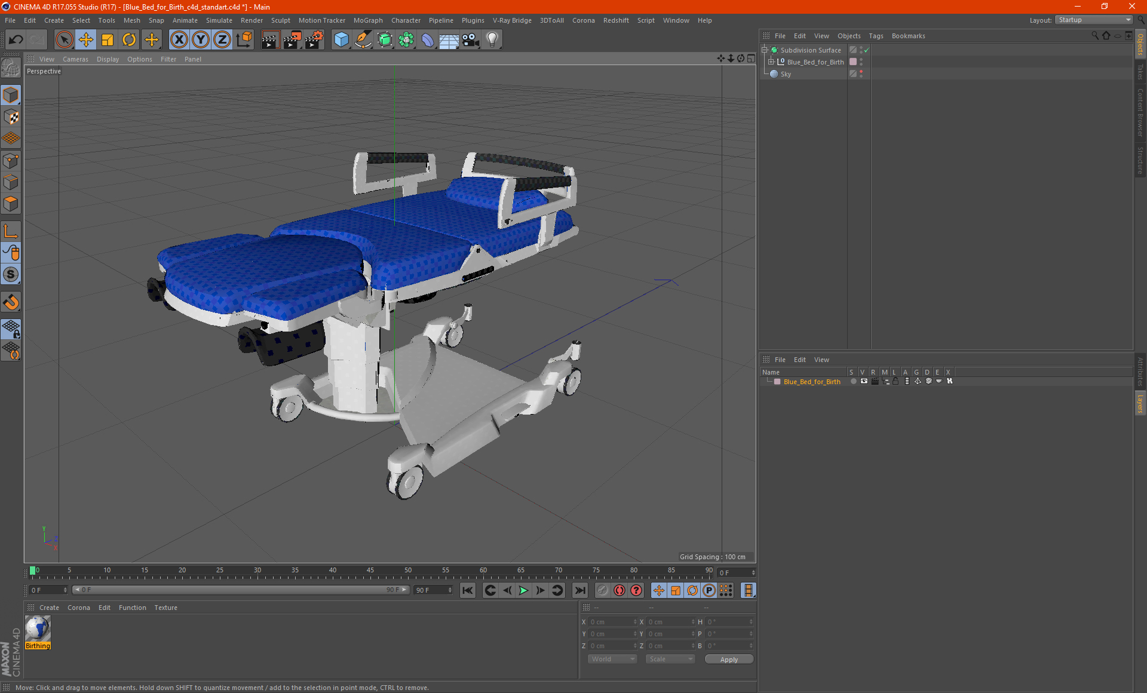Click the preview range slider bar
1147x693 pixels.
click(240, 590)
